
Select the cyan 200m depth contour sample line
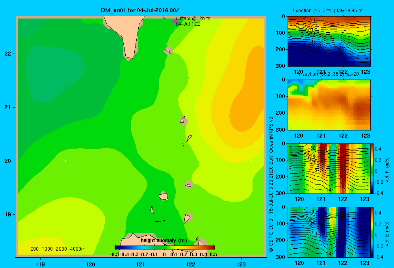coord(38,253)
